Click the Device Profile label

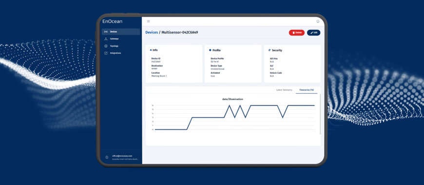point(217,59)
